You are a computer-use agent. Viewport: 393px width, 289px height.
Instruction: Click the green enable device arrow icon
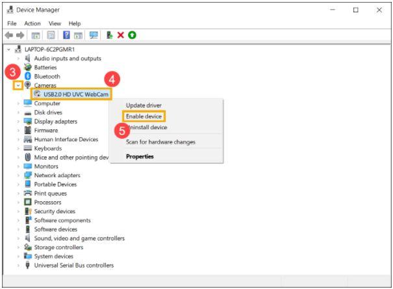132,35
